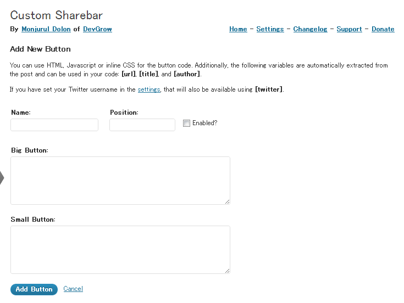Click the Position input field
404x303 pixels.
pyautogui.click(x=142, y=125)
